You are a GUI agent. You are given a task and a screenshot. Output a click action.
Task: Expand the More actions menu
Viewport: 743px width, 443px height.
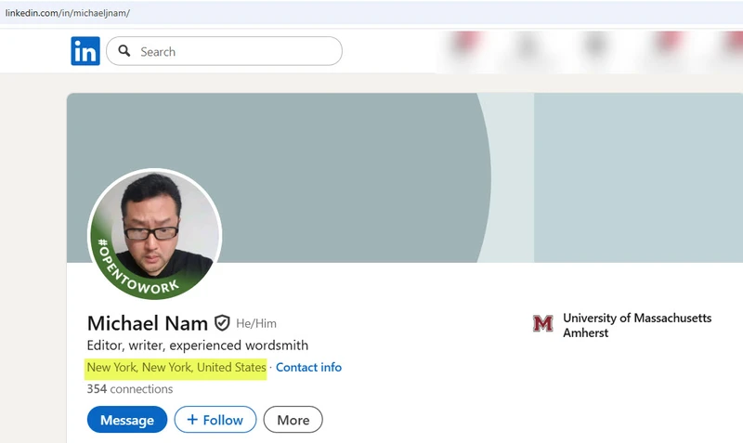coord(293,420)
